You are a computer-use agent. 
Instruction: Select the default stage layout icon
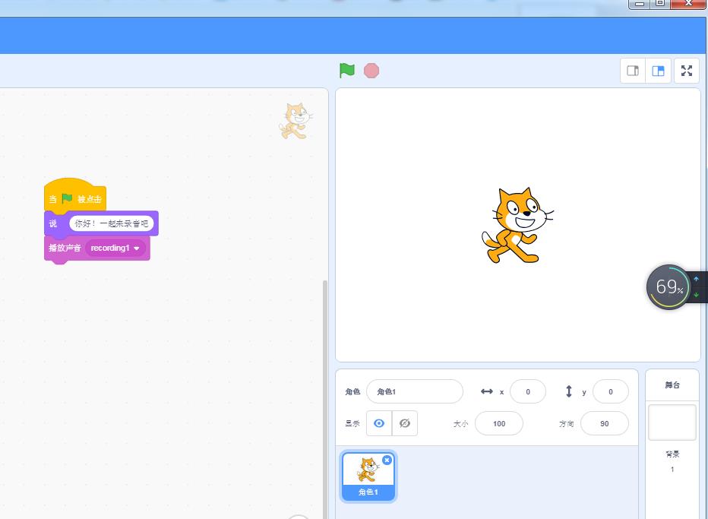658,70
